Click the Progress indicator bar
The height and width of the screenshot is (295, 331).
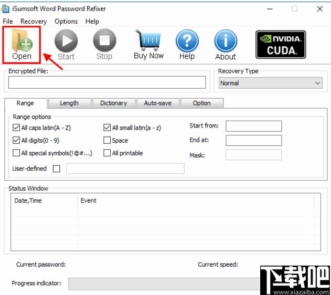coord(164,284)
